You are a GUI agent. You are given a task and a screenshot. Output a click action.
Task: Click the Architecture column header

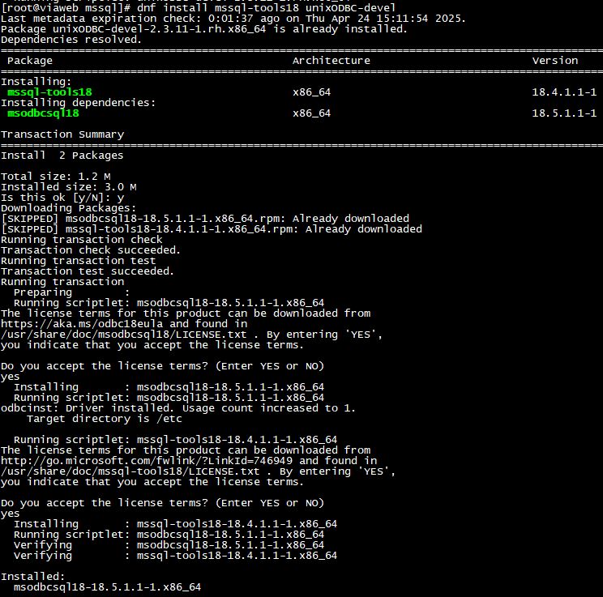331,61
